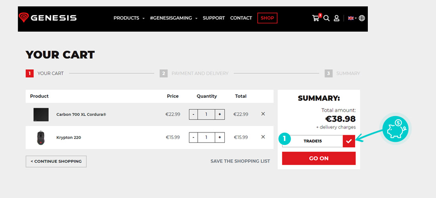Click Carbon 700 XL quantity field

207,114
